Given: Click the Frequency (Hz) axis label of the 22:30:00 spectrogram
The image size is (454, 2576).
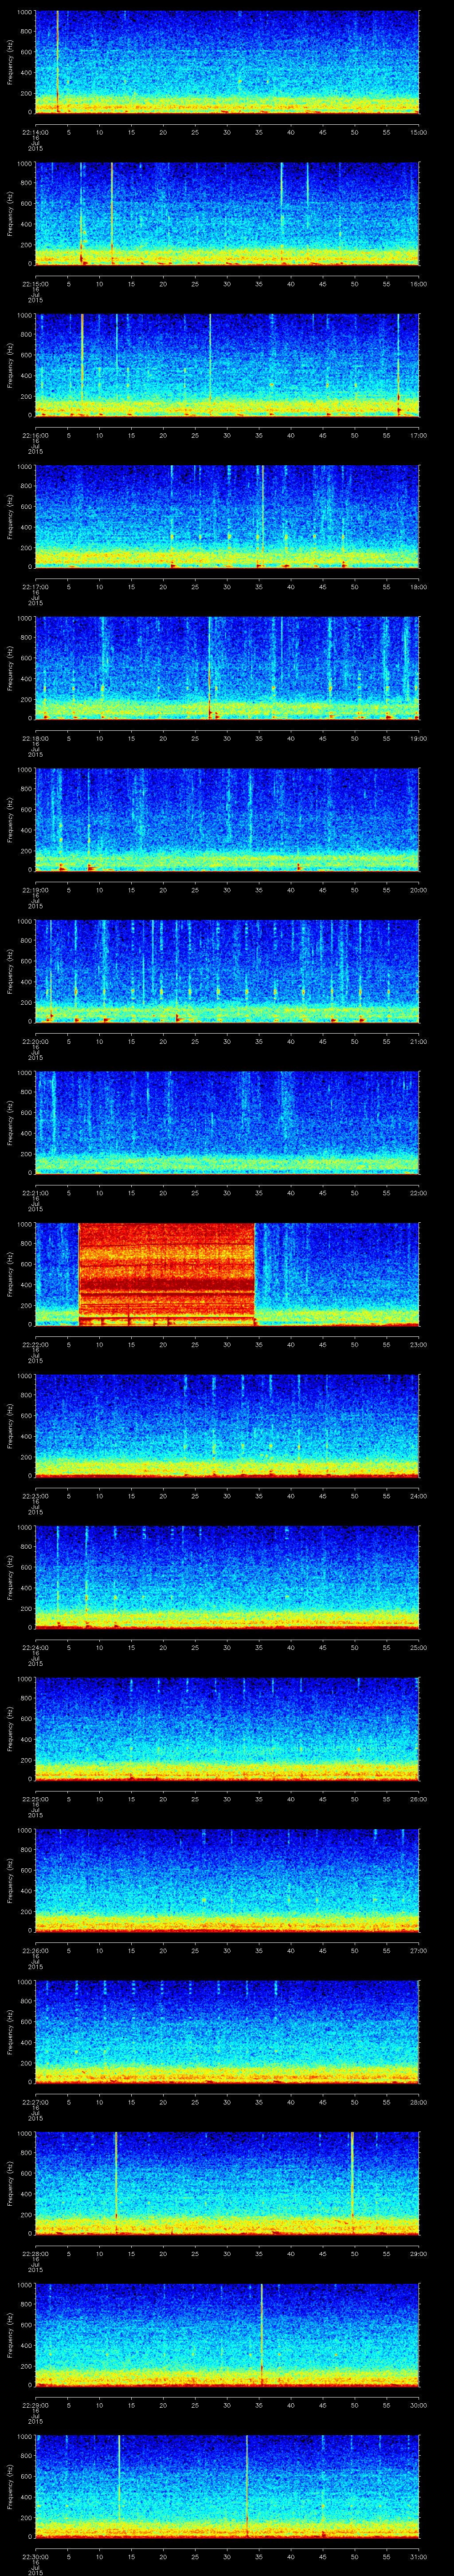Looking at the screenshot, I should [10, 2487].
